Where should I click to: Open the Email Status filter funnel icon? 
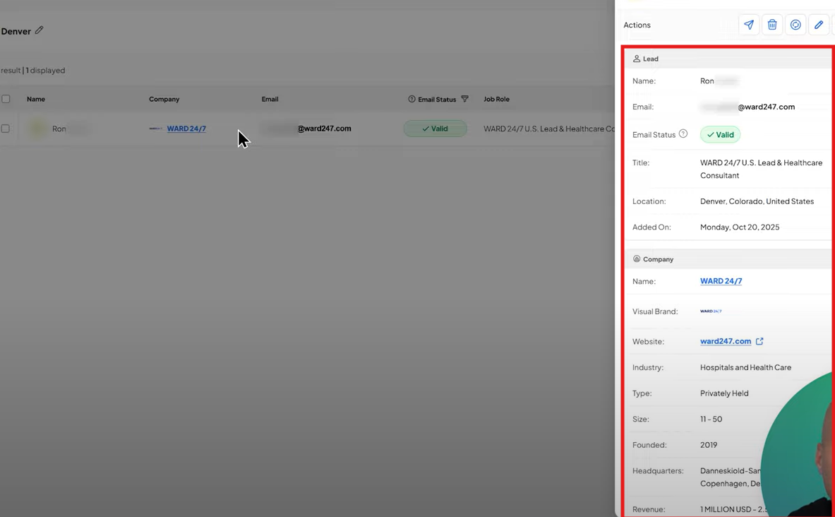pyautogui.click(x=464, y=99)
